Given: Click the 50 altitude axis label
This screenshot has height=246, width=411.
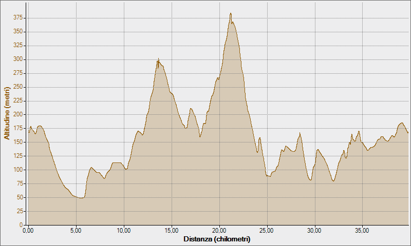Looking at the screenshot, I should pyautogui.click(x=20, y=197).
